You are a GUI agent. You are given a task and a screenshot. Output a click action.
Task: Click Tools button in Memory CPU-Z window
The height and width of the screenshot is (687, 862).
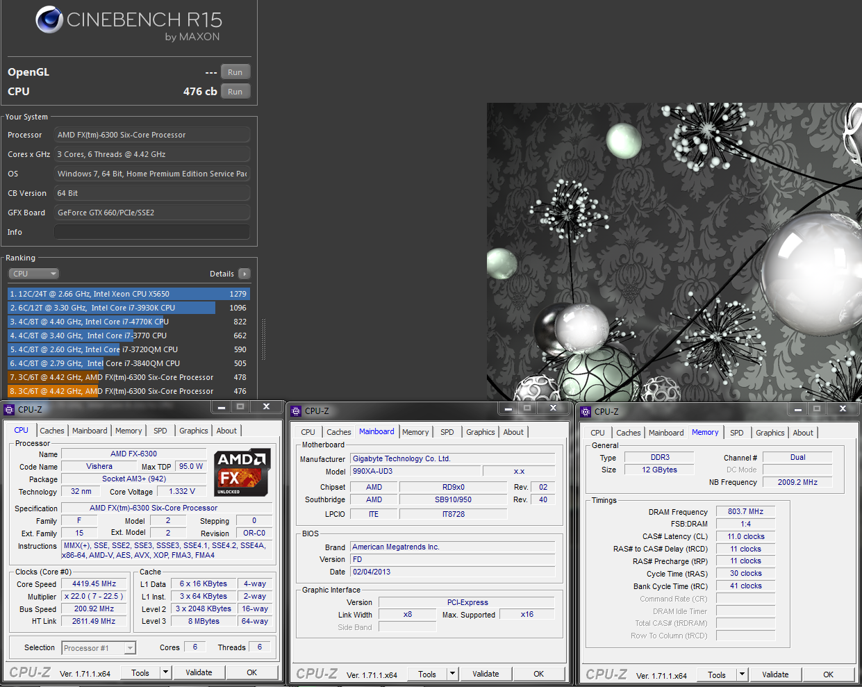pos(717,674)
